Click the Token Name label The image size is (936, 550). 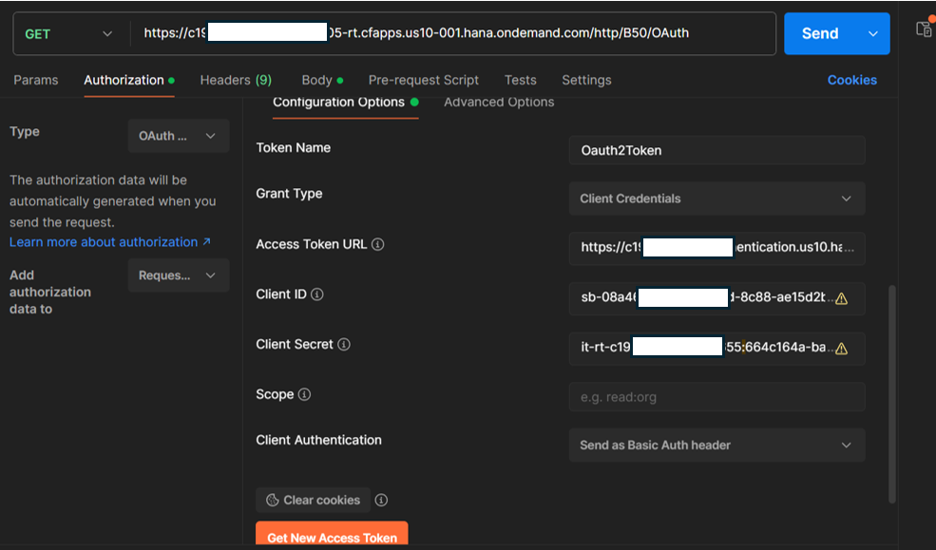pyautogui.click(x=293, y=148)
